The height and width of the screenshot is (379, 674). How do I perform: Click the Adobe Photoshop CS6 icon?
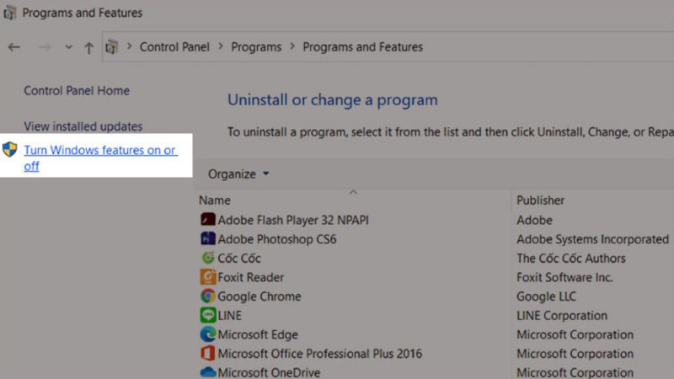coord(207,239)
